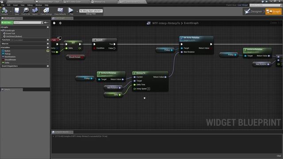
Task: Click the magnifier icon in the help search
Action: 281,5
